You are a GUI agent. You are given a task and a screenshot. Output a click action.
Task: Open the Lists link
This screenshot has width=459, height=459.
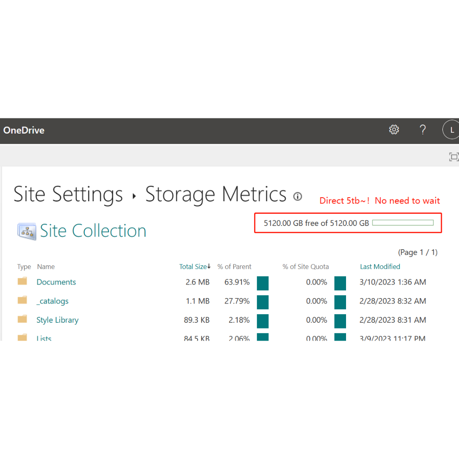coord(43,338)
